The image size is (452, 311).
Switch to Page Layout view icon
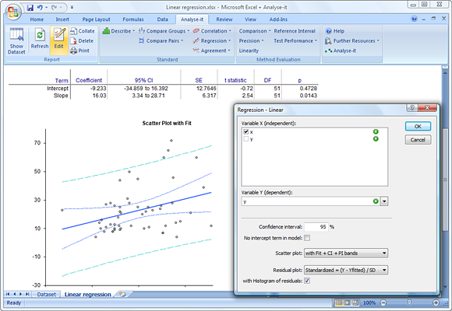[348, 302]
